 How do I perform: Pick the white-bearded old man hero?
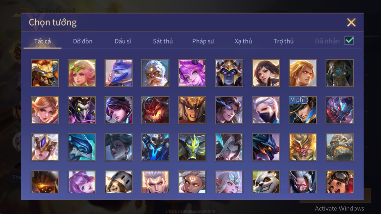pyautogui.click(x=155, y=73)
